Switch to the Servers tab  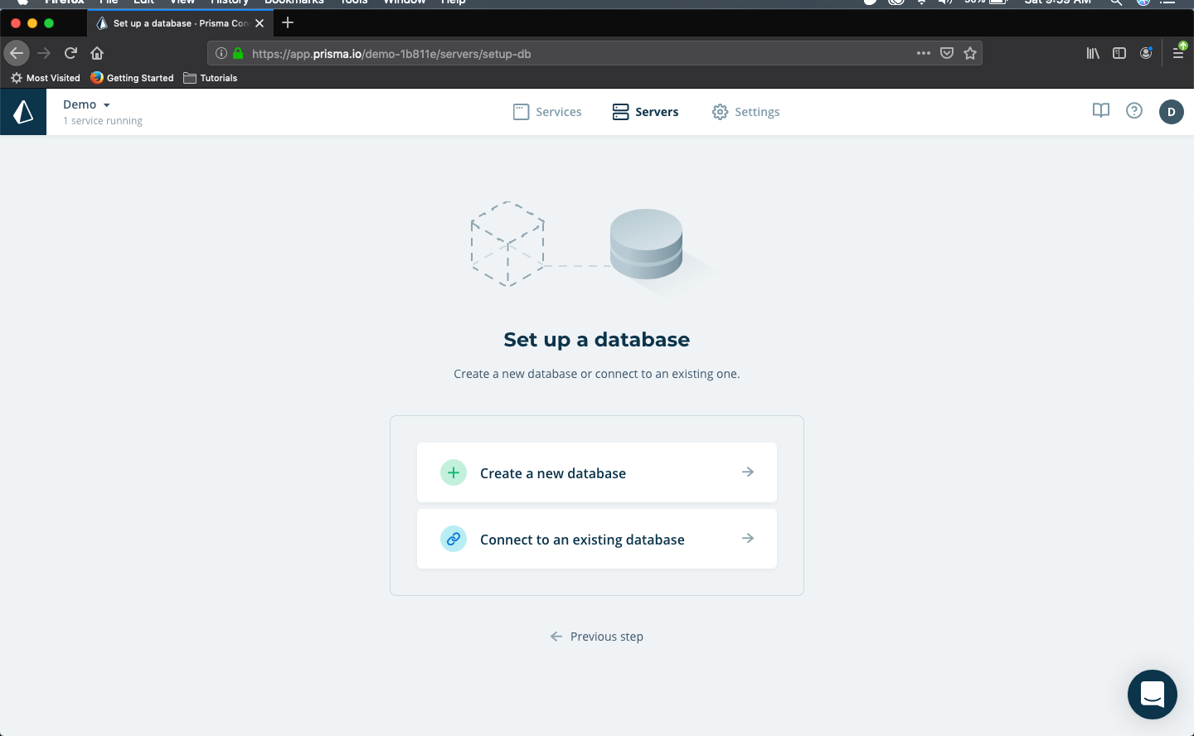(645, 112)
